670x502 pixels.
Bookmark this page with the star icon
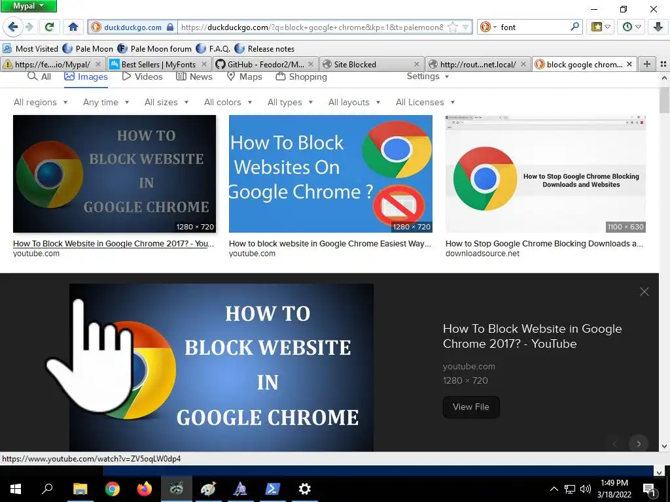pos(452,27)
